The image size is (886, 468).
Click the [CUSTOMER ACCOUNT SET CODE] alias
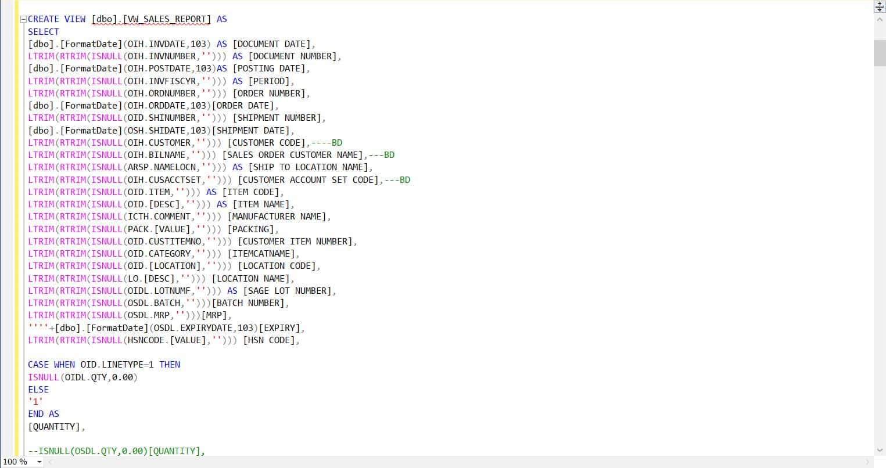pos(309,180)
